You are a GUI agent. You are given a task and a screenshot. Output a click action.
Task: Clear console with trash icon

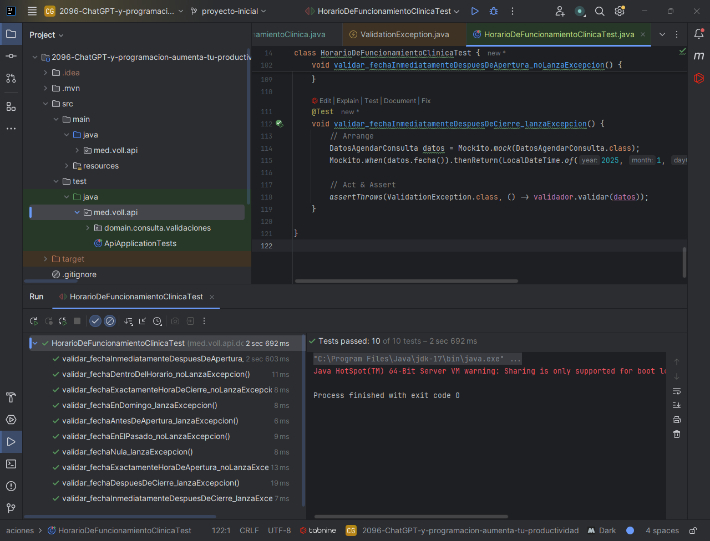pos(677,434)
